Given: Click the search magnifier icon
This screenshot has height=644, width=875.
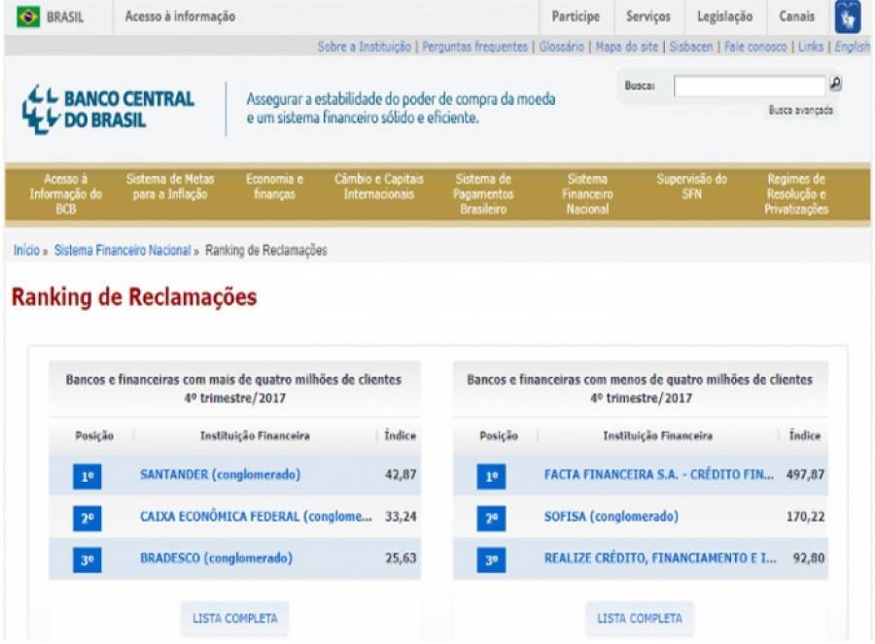Looking at the screenshot, I should pyautogui.click(x=835, y=84).
